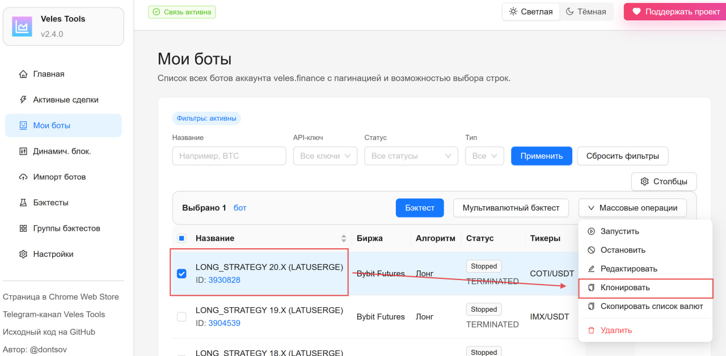Choose Редактировать from the operations menu

click(645, 269)
